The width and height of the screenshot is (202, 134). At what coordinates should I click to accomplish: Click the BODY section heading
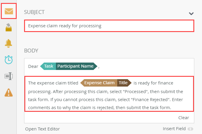coord(31,50)
